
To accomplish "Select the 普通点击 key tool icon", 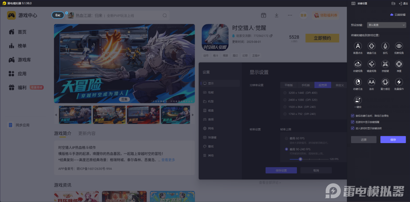I will [358, 46].
